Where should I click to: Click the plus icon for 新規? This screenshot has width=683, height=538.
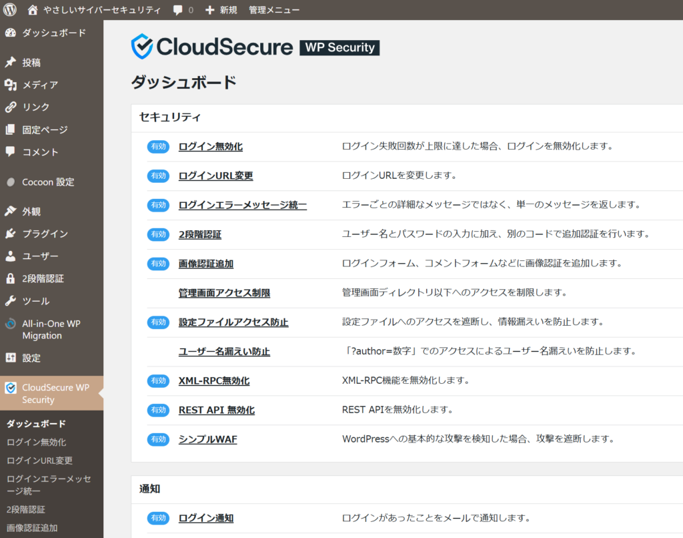coord(209,10)
